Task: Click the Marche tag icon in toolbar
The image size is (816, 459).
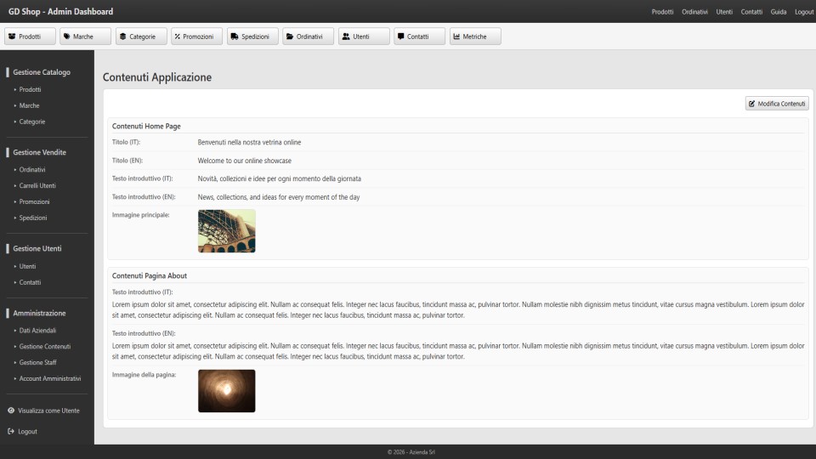Action: click(66, 37)
